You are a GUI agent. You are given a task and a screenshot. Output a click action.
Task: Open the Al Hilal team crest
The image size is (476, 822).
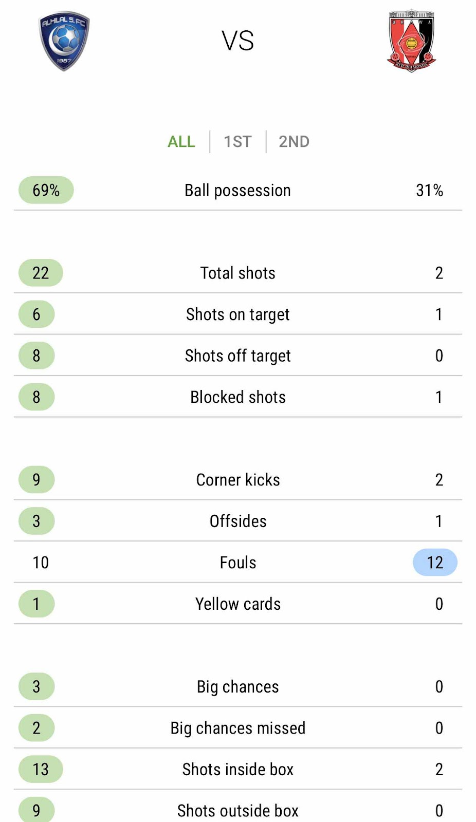64,41
